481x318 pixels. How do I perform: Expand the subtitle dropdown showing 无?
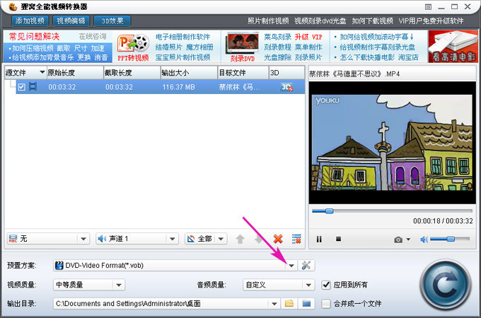click(83, 239)
